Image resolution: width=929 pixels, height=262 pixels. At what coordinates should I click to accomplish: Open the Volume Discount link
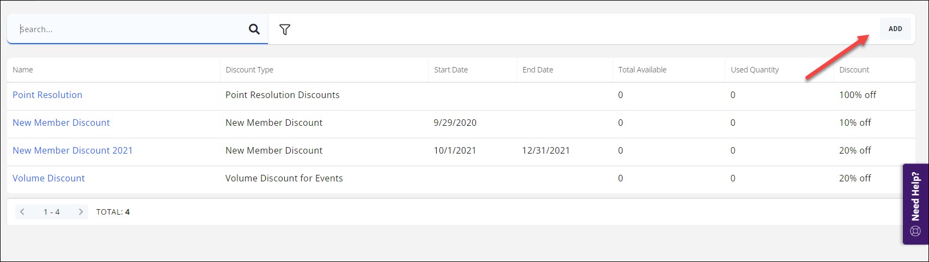(48, 178)
